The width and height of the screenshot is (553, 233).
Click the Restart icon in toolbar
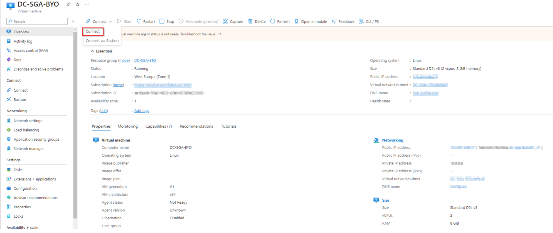coord(139,21)
